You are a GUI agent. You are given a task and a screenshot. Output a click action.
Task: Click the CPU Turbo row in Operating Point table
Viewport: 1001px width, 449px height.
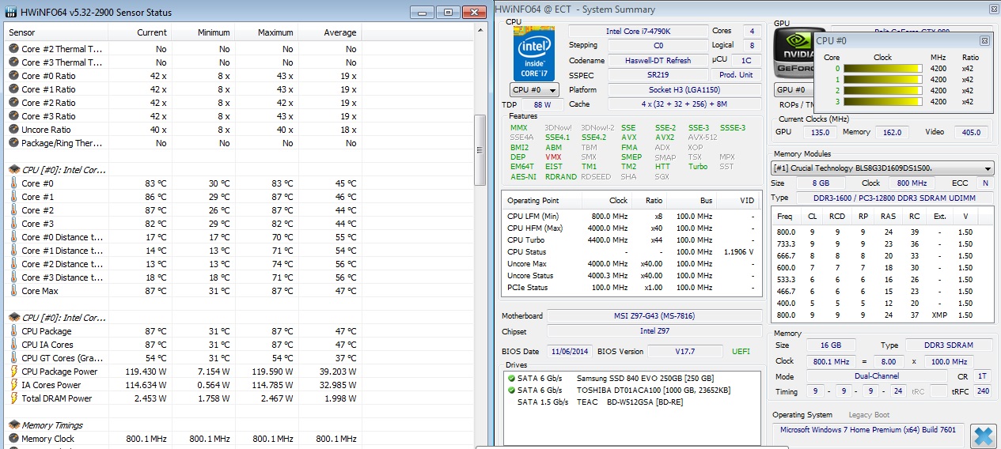coord(631,240)
